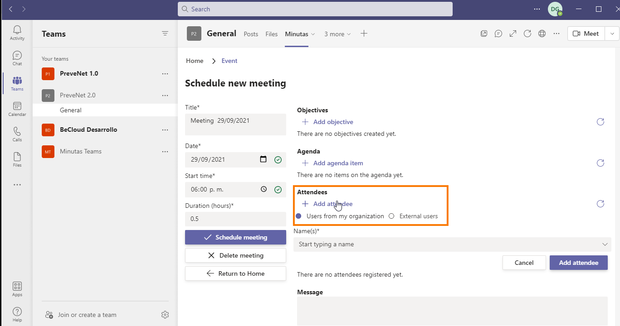Cancel adding the attendee
Image resolution: width=620 pixels, height=326 pixels.
click(x=524, y=263)
